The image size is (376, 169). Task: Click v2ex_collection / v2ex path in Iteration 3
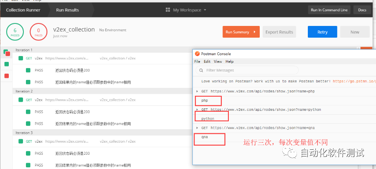pos(118,141)
